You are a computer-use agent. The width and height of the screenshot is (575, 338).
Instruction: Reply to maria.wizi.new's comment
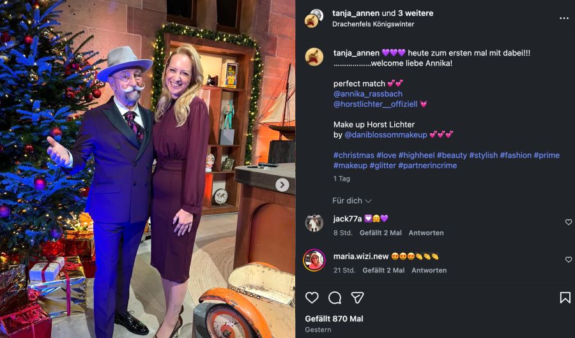(x=429, y=270)
